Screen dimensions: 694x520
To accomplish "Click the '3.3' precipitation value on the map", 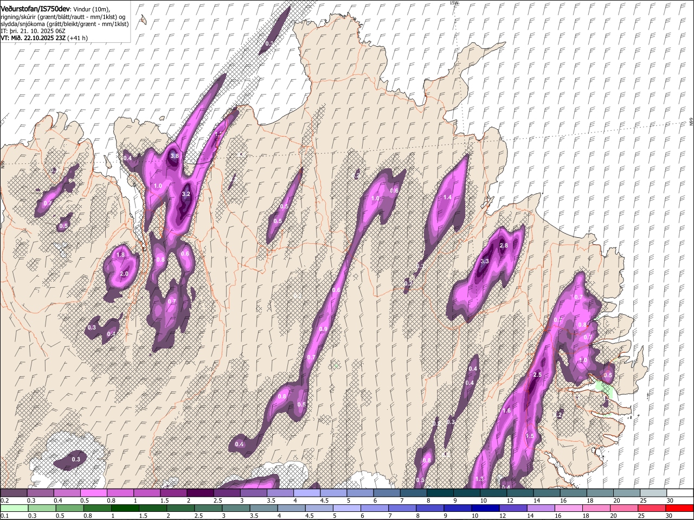I will [485, 261].
